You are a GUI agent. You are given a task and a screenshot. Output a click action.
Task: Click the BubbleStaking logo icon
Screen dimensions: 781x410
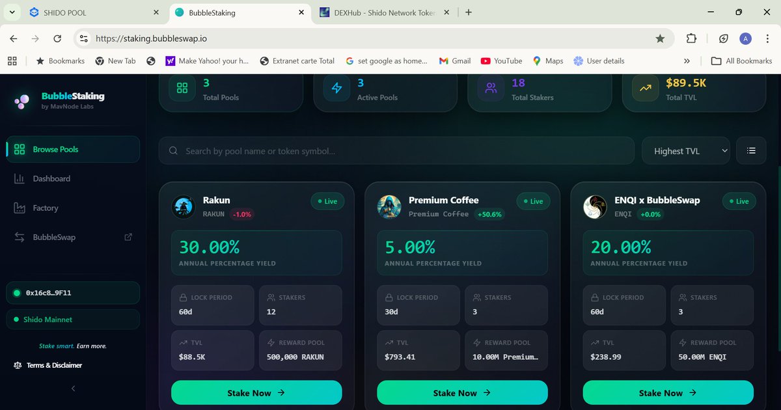[x=22, y=101]
